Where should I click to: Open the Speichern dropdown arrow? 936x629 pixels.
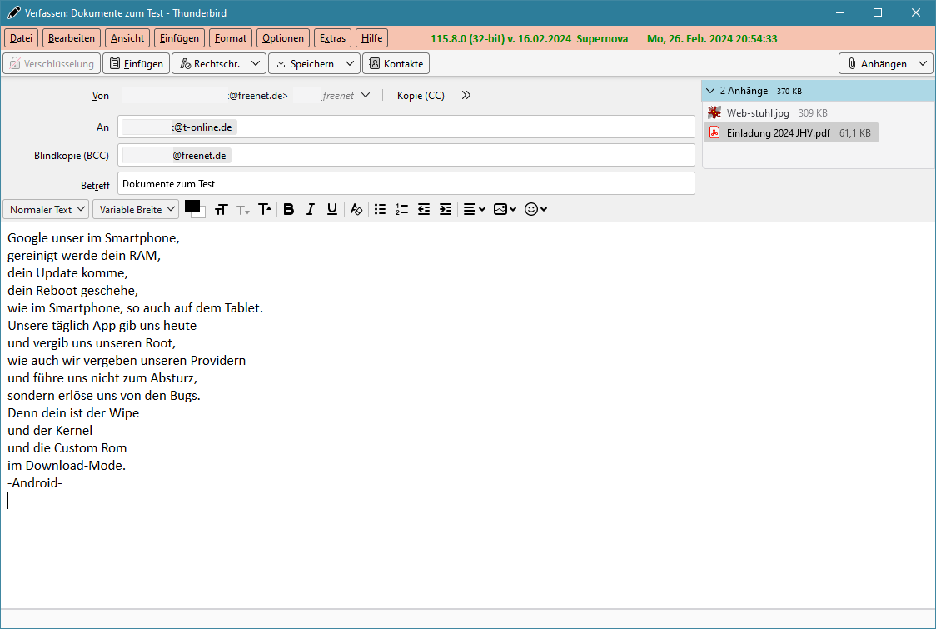pyautogui.click(x=350, y=64)
